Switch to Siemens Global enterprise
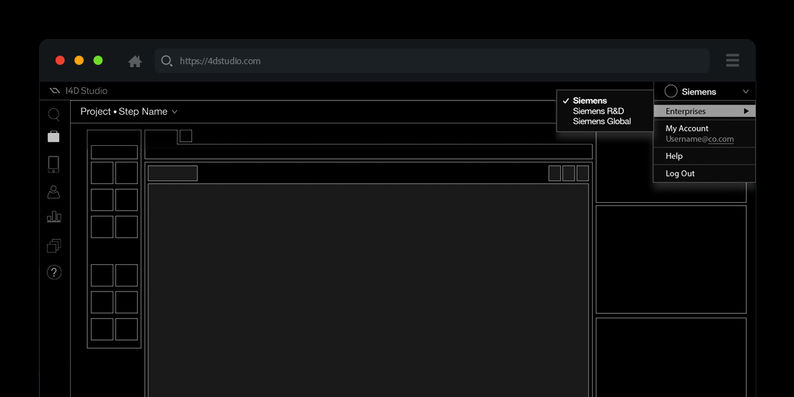 click(x=601, y=121)
